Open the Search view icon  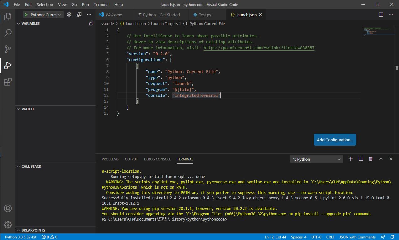tap(8, 33)
